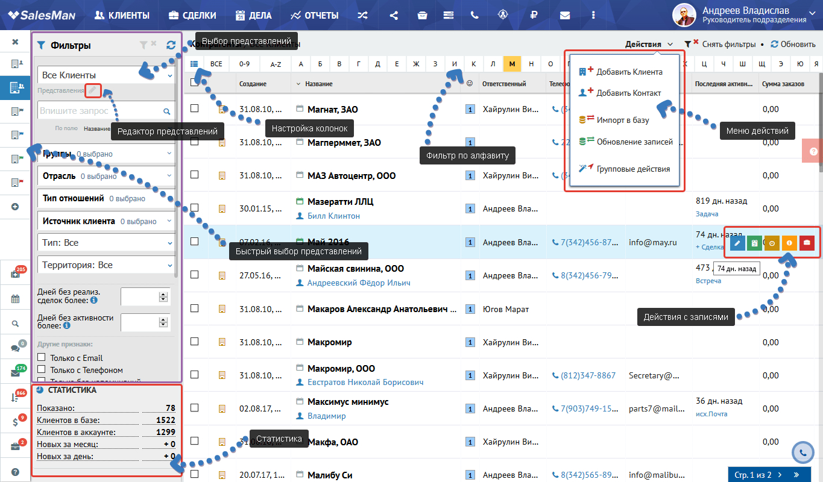Click the blue phone call button at bottom right
This screenshot has height=482, width=823.
[x=803, y=452]
